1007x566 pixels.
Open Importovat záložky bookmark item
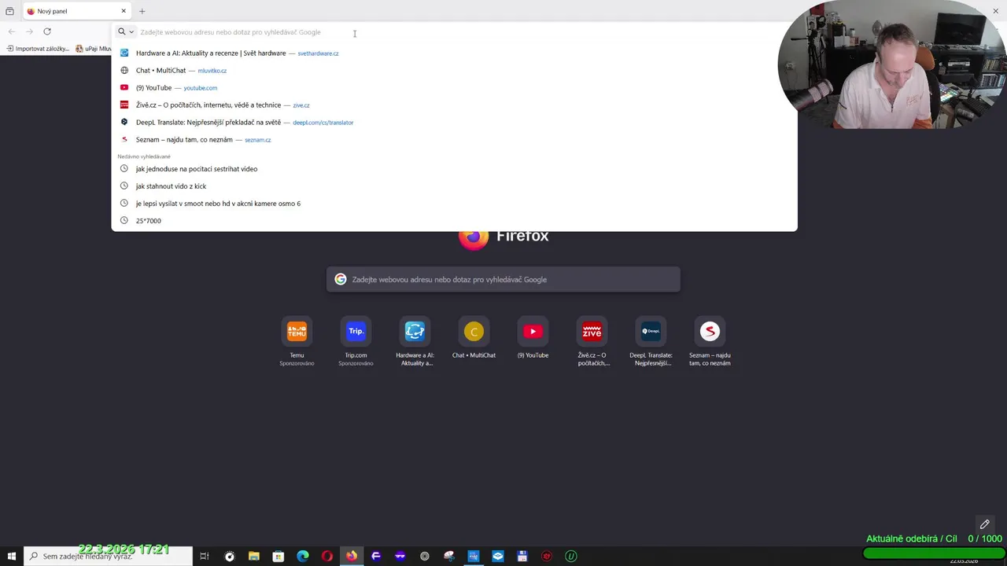pos(38,49)
